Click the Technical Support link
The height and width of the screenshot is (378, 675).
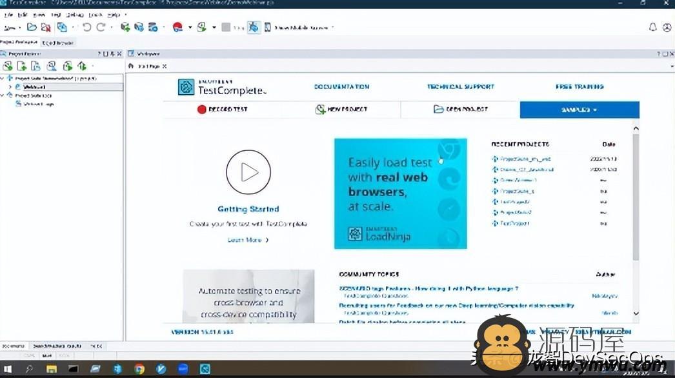(x=461, y=86)
